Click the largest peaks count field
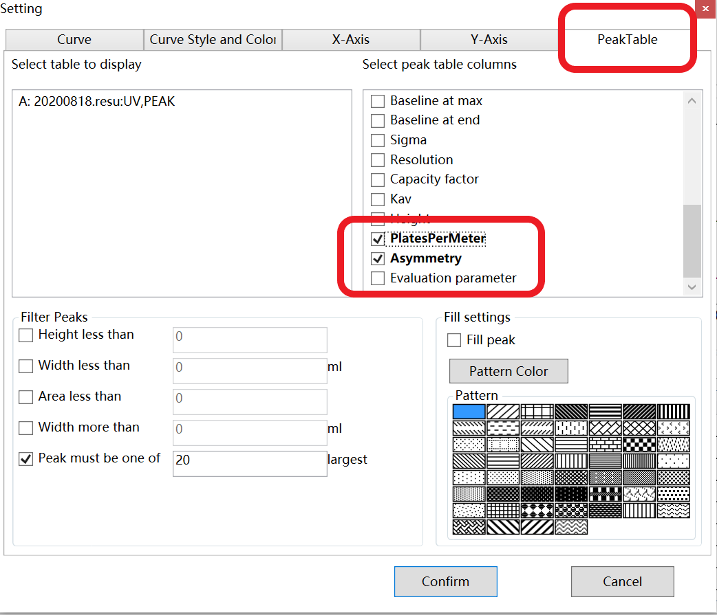 tap(249, 460)
